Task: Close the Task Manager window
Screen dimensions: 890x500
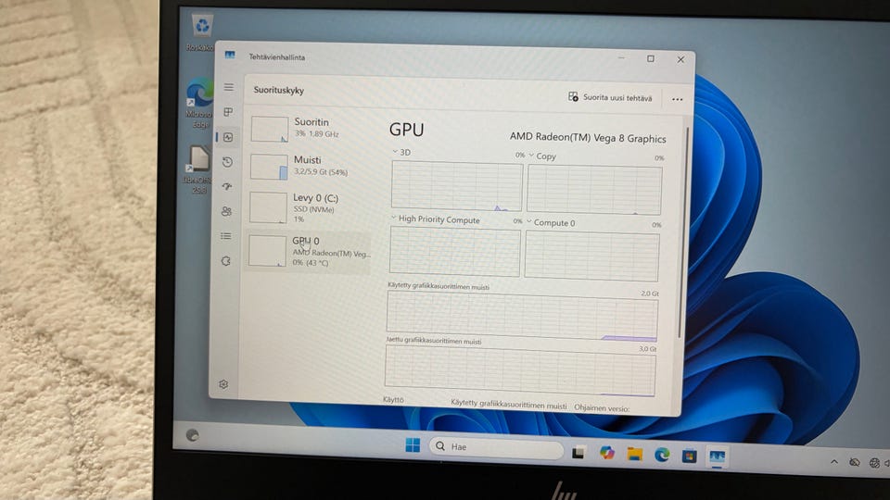Action: 680,59
